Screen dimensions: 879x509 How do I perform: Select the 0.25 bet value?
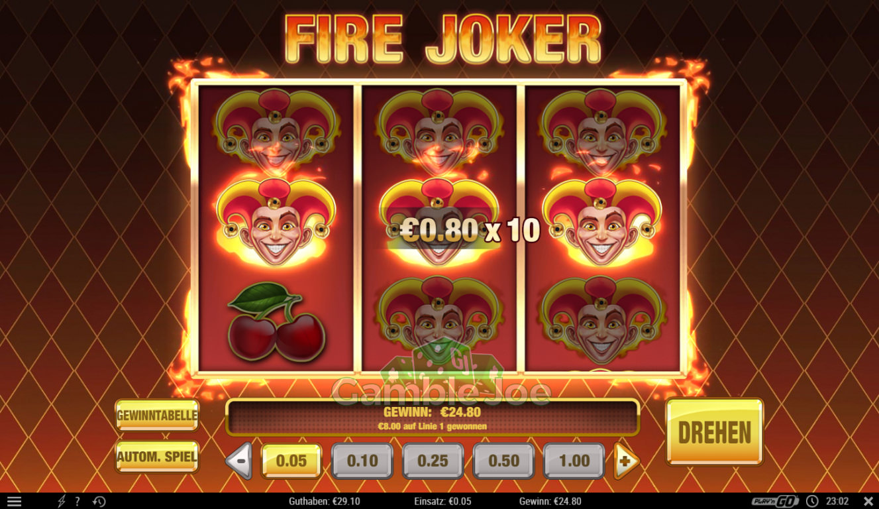tap(433, 461)
